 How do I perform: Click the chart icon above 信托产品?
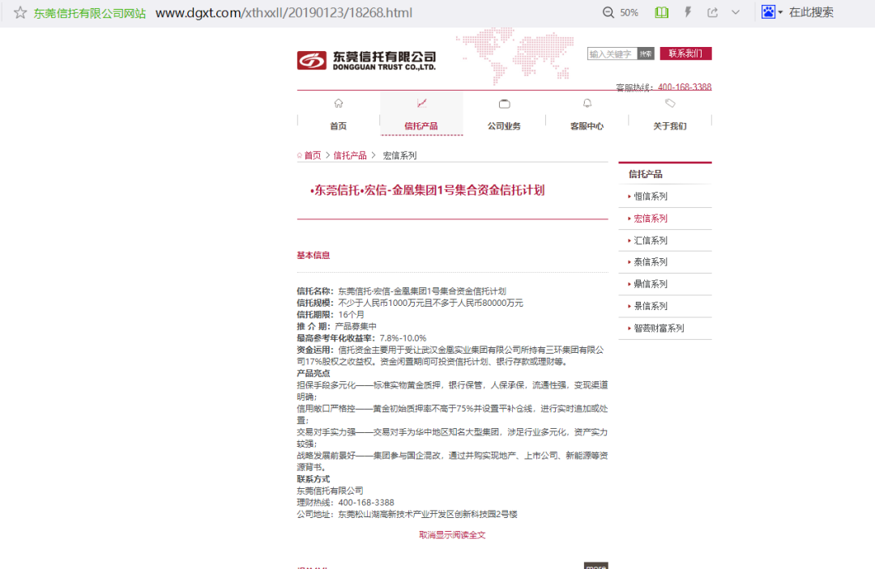click(x=422, y=103)
